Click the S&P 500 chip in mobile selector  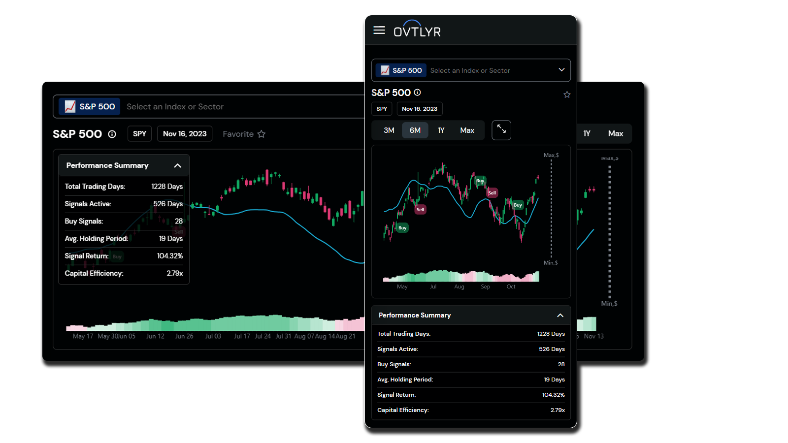coord(401,70)
